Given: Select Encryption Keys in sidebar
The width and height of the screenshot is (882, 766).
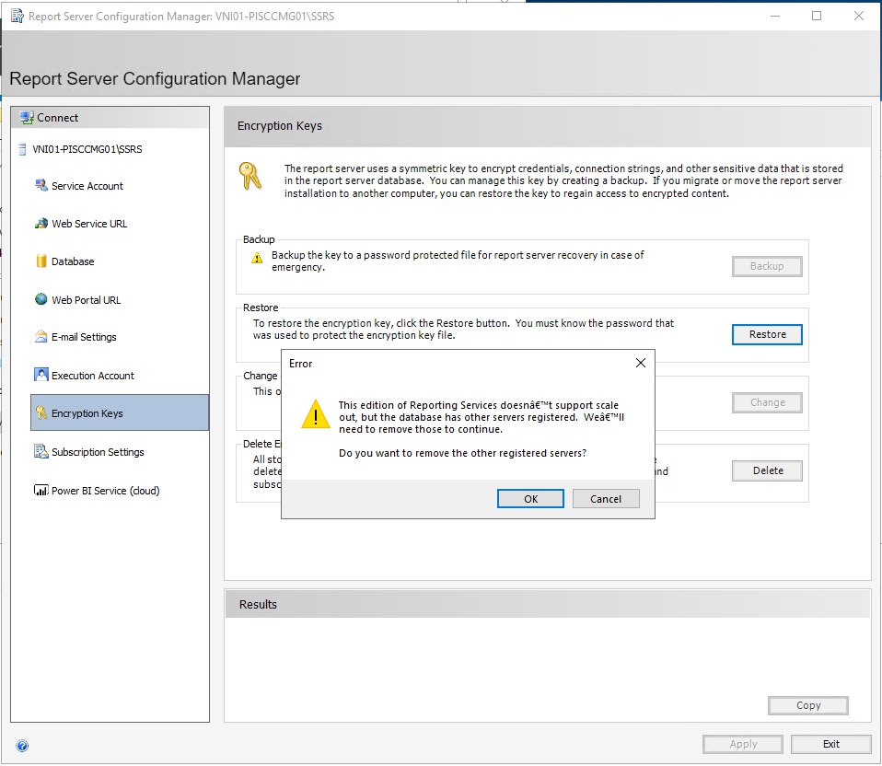Looking at the screenshot, I should [x=120, y=412].
